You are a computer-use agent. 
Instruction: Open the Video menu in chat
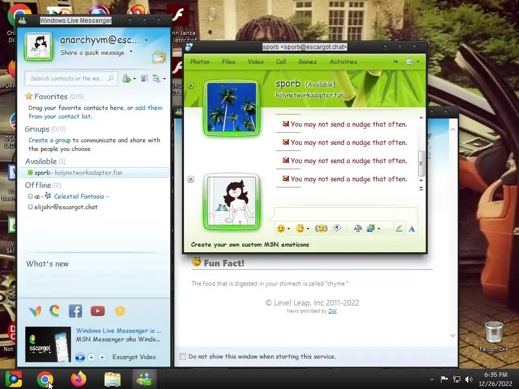point(256,62)
